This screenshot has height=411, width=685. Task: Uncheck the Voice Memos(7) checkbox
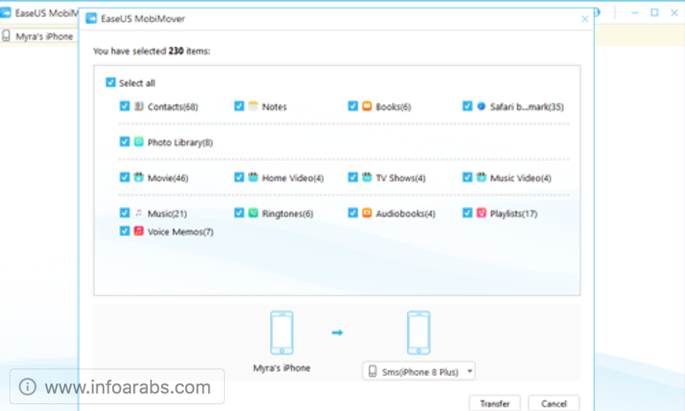click(x=124, y=231)
